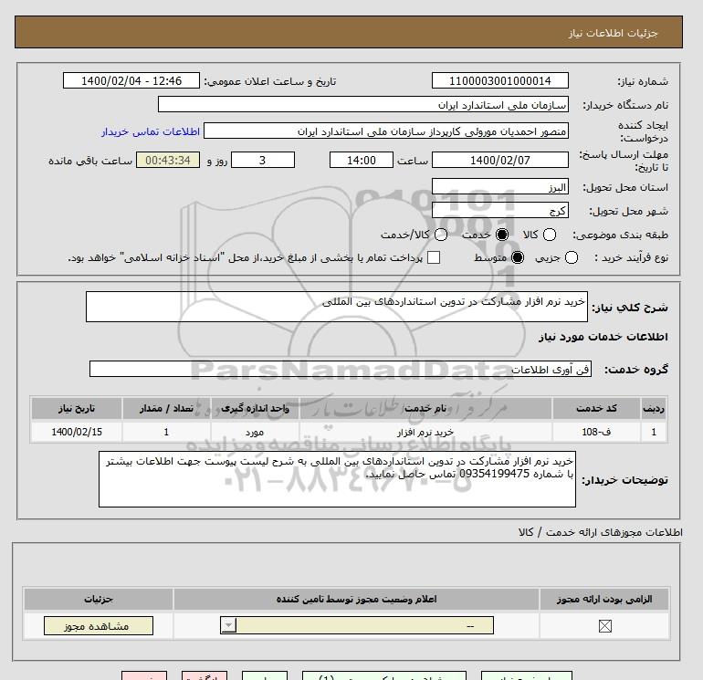Open the اطلاعات تماس خریدار link
This screenshot has width=703, height=680.
(x=151, y=131)
